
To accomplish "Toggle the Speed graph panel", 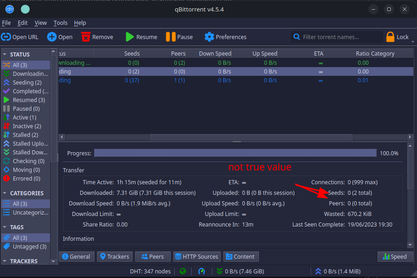I will coord(395,256).
